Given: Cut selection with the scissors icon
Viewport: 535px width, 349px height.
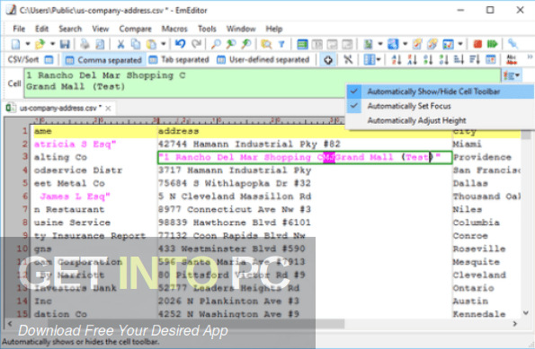Looking at the screenshot, I should tap(120, 44).
